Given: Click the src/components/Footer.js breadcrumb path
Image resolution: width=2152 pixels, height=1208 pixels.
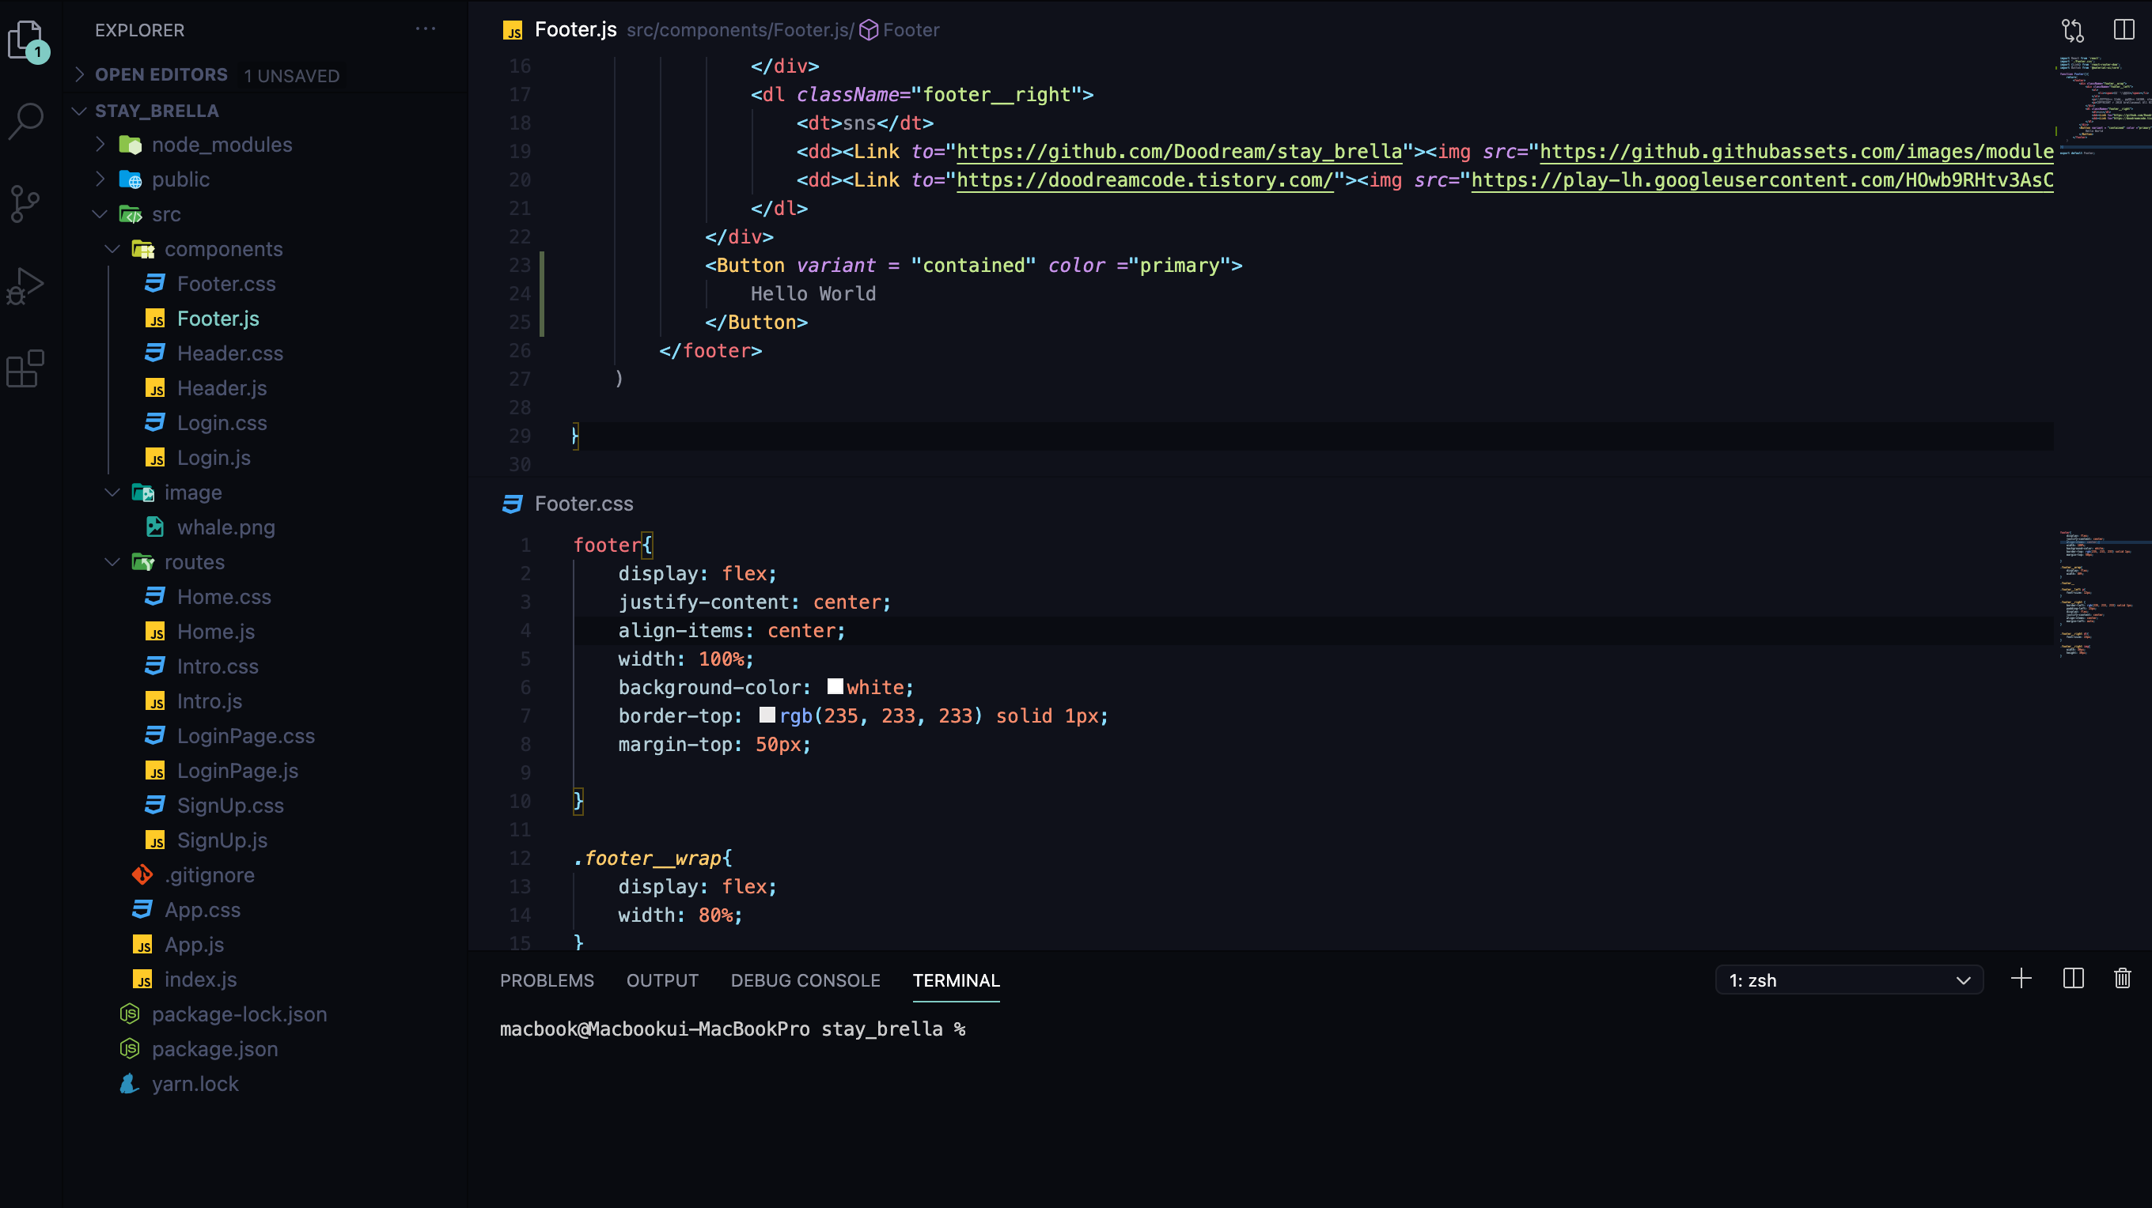Looking at the screenshot, I should [739, 30].
